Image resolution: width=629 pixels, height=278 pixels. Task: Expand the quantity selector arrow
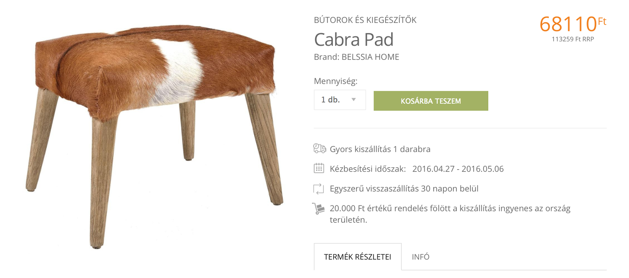[x=353, y=100]
